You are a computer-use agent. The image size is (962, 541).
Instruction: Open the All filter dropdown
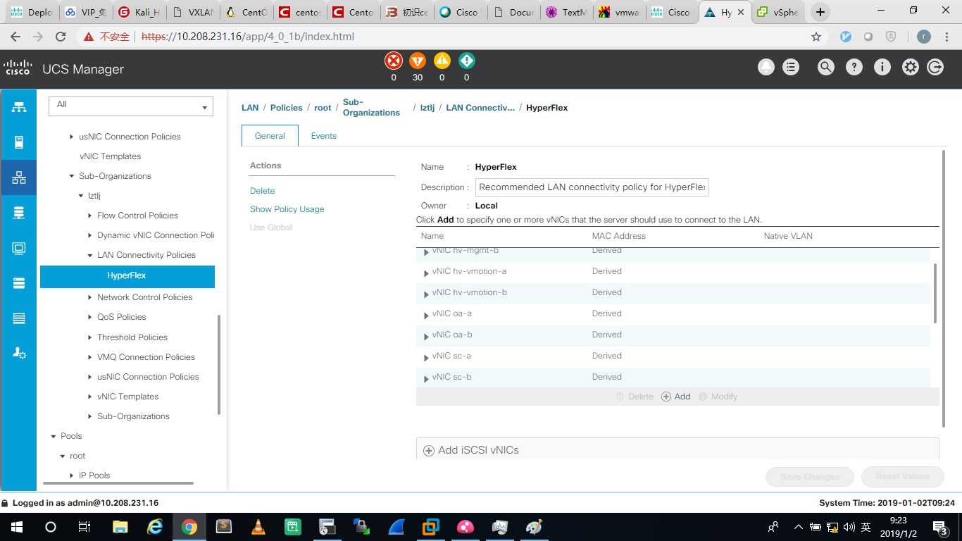pos(131,106)
